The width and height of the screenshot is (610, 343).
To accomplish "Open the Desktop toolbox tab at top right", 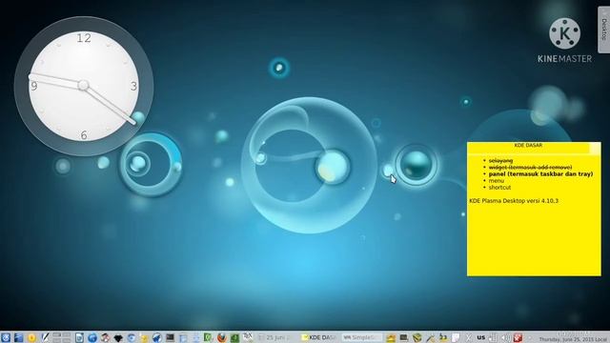I will coord(603,30).
